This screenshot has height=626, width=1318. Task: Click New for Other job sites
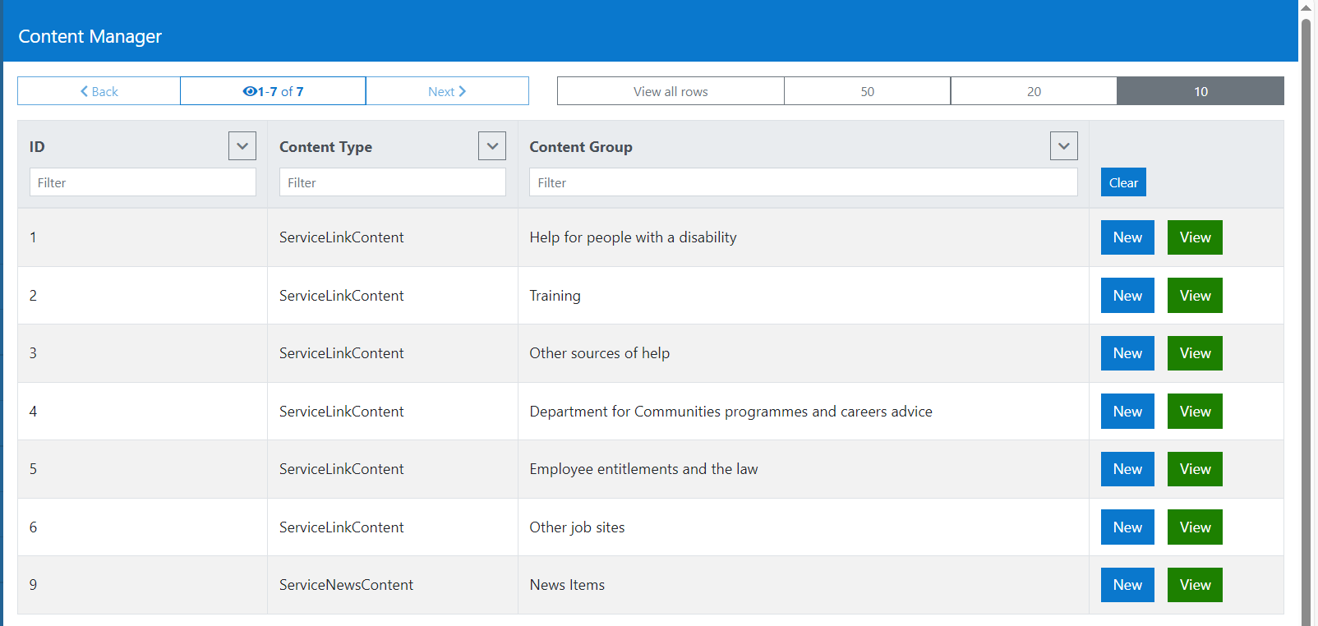coord(1127,527)
